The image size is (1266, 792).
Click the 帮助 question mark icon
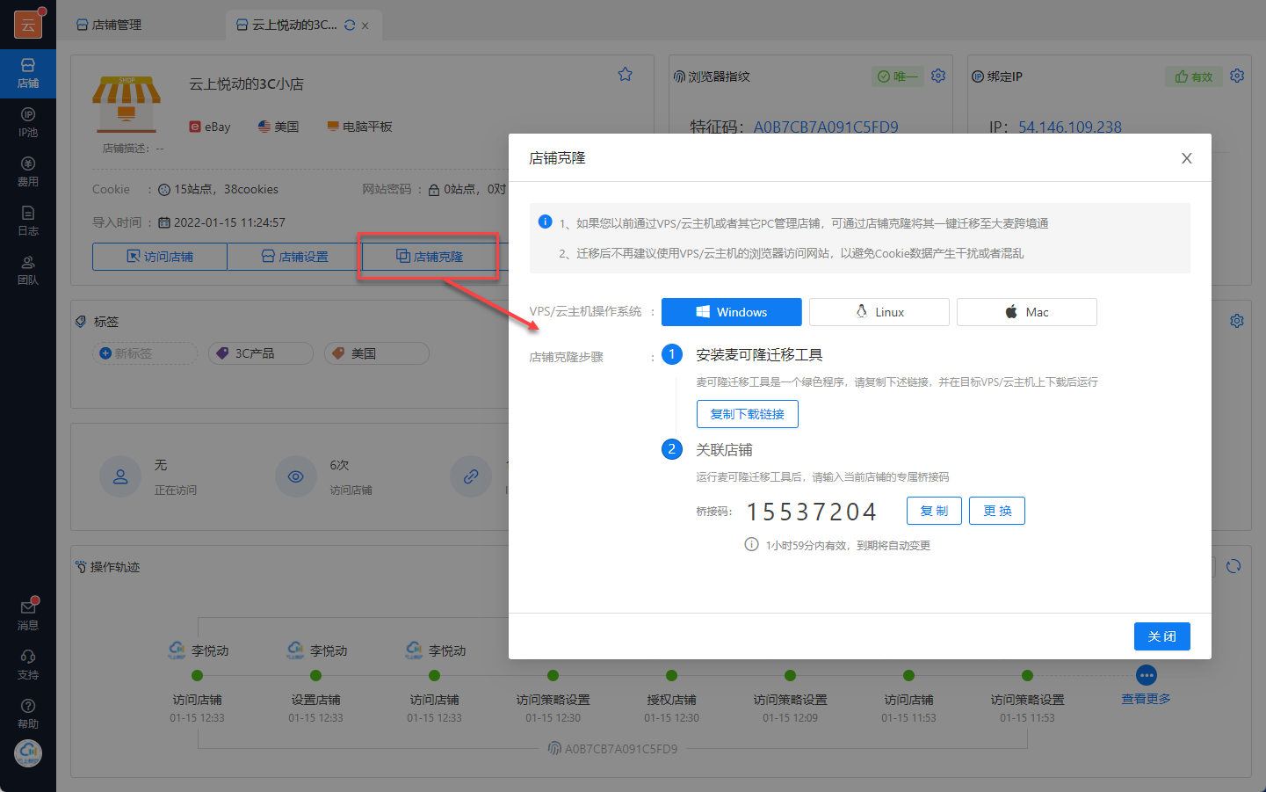[x=28, y=713]
